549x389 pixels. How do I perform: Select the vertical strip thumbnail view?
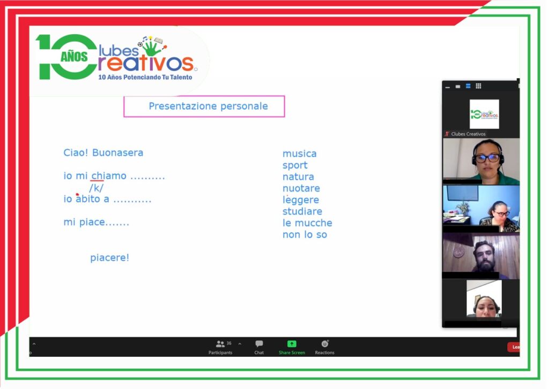coord(468,86)
